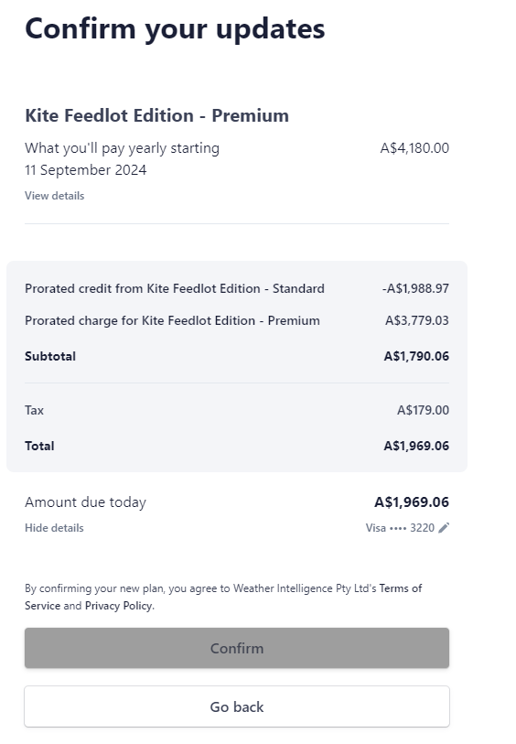Screen dimensions: 516x744
Task: Expand View details under the Premium plan
Action: tap(55, 196)
